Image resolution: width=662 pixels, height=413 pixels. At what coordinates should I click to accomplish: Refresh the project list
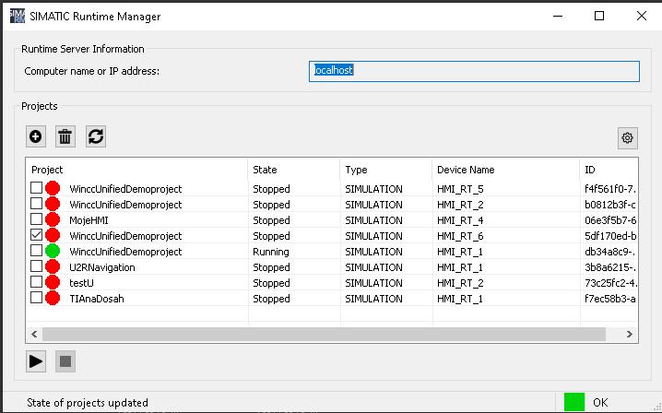coord(96,136)
